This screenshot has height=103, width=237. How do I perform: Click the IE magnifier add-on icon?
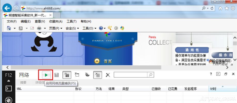point(110,28)
